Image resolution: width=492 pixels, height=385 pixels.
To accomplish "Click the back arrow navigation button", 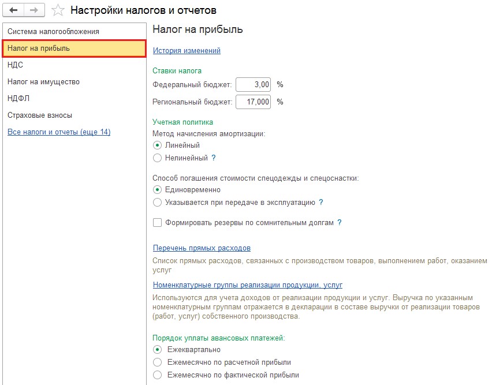I will 13,10.
